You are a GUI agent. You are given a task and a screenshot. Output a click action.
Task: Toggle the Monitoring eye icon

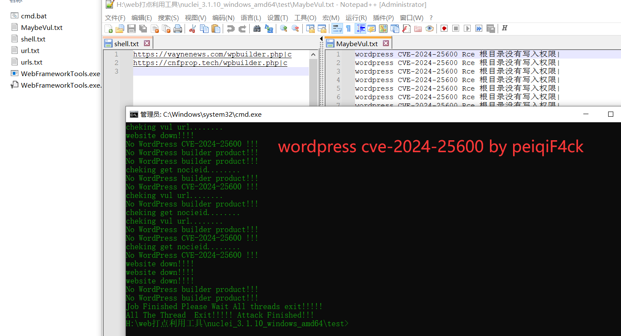pos(430,29)
